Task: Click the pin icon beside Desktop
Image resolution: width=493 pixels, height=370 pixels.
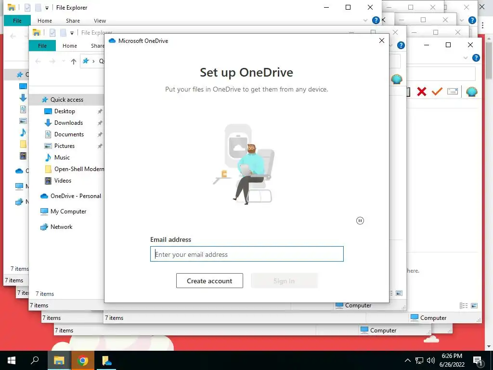Action: pyautogui.click(x=100, y=111)
